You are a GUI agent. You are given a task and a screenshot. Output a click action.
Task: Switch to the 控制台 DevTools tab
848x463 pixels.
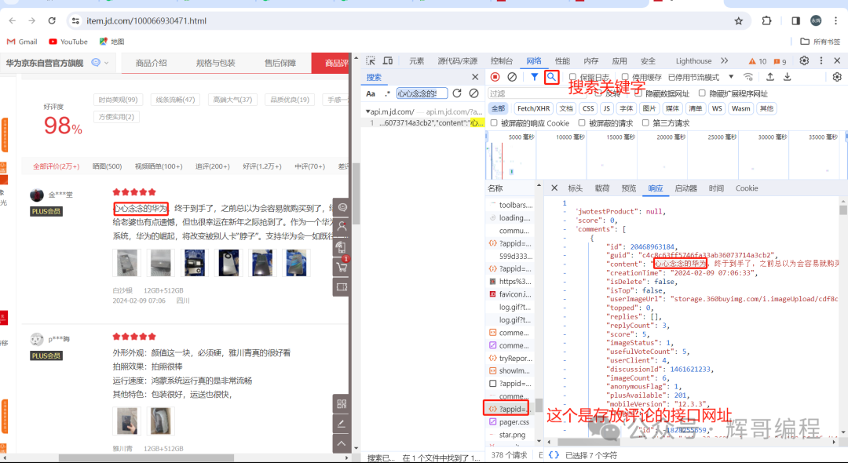point(501,61)
